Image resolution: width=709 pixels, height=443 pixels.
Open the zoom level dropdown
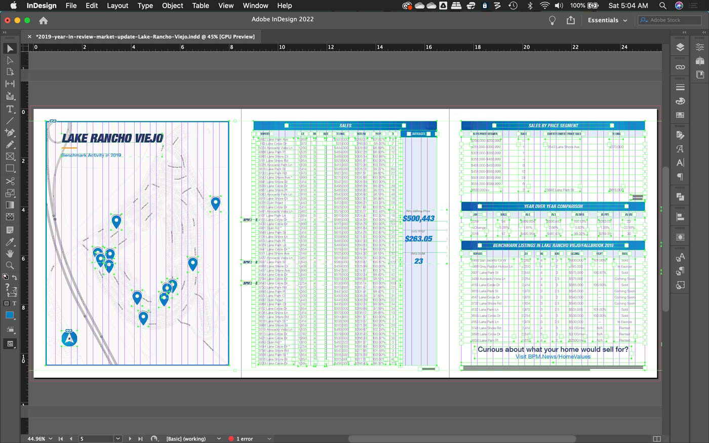tap(50, 438)
